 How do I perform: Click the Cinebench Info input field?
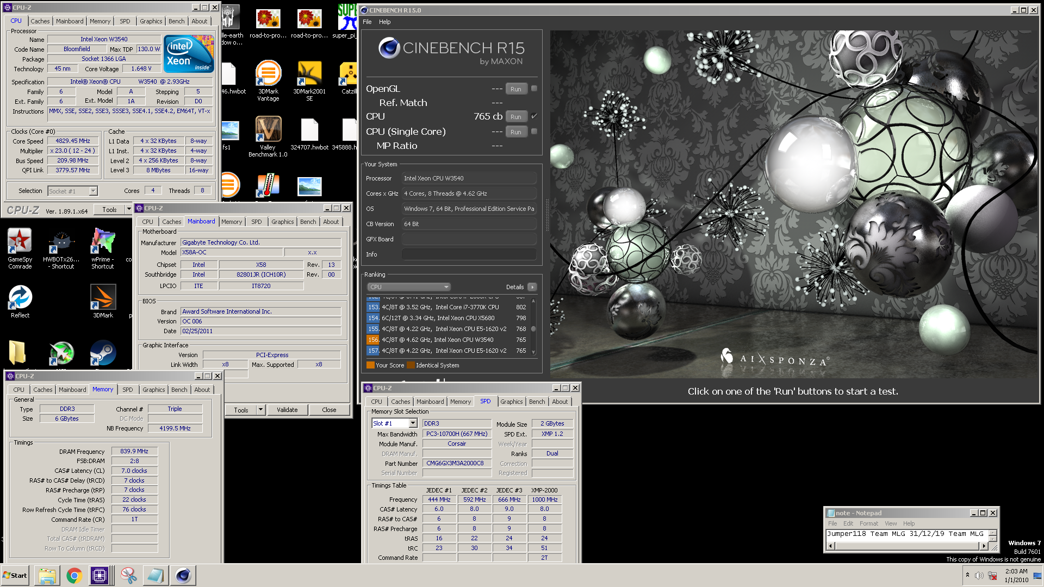(x=469, y=254)
